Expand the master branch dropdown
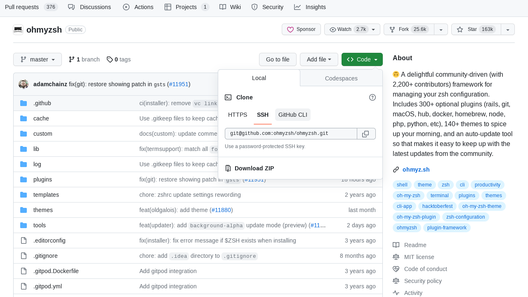This screenshot has width=528, height=297. pyautogui.click(x=38, y=59)
